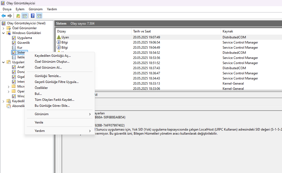Go back with the blue left arrow
This screenshot has width=282, height=173.
[x=4, y=16]
